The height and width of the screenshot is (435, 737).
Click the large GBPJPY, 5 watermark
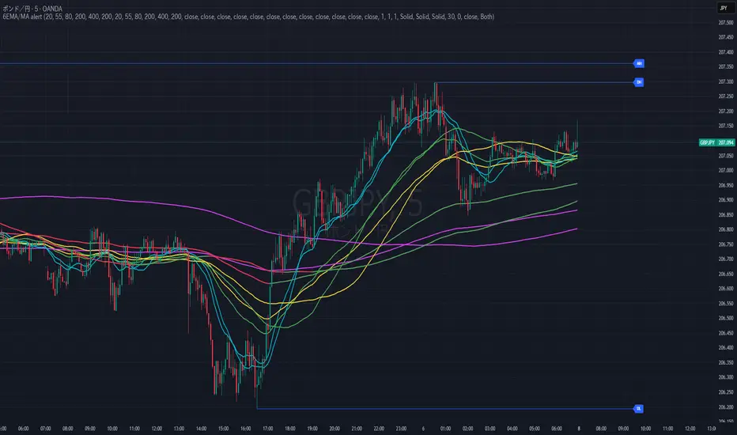357,202
